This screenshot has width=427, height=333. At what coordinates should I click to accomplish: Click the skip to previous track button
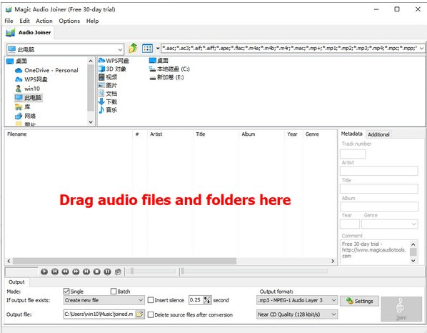55,272
